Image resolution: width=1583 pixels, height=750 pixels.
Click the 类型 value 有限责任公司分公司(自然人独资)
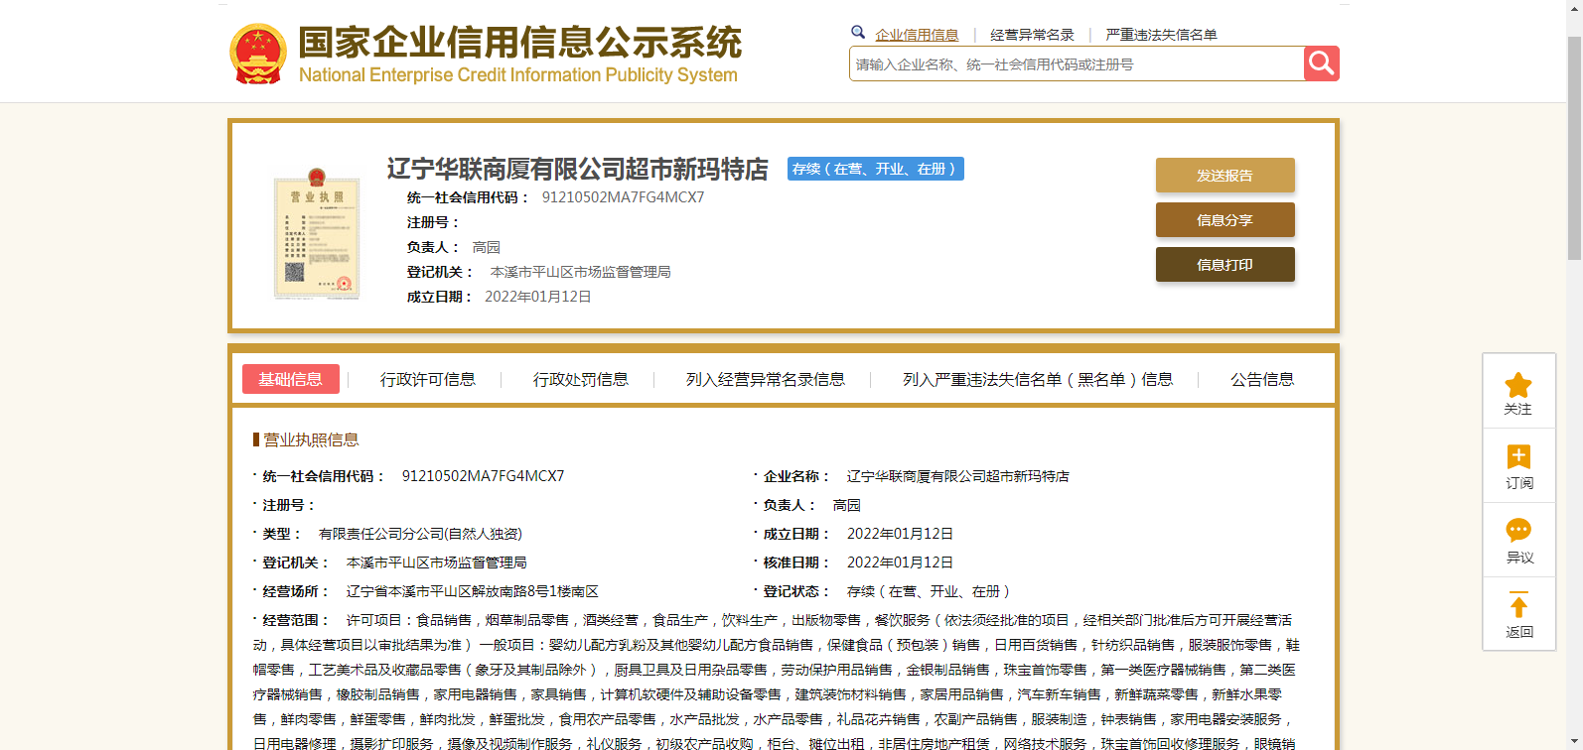[x=420, y=534]
